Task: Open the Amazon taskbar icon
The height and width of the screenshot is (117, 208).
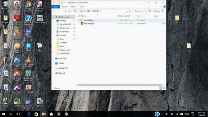Action: pos(58,114)
